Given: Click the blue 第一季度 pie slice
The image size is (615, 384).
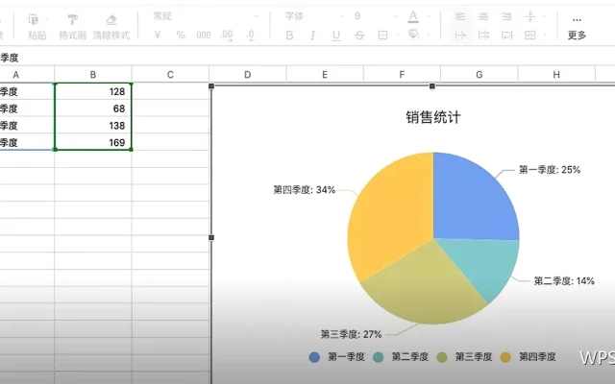Looking at the screenshot, I should (475, 200).
